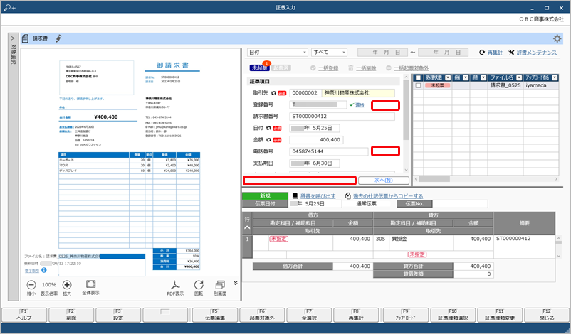Open the ファイル名 column filter dropdown
The height and width of the screenshot is (334, 571).
pyautogui.click(x=519, y=77)
